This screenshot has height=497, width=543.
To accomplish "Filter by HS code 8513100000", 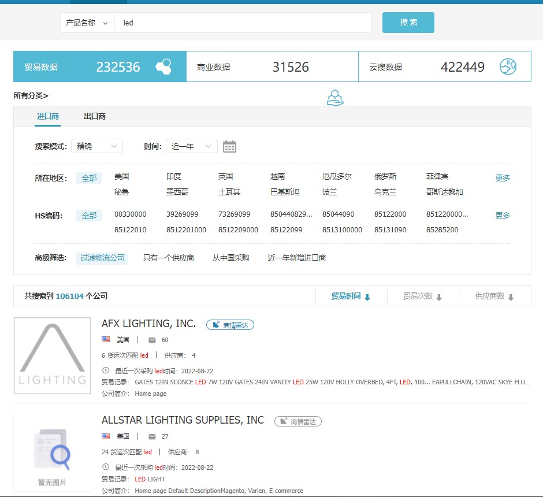I will 342,230.
